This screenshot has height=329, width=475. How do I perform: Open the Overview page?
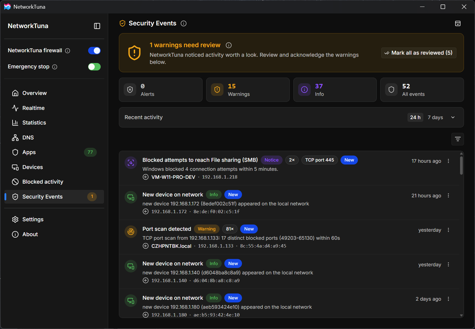pyautogui.click(x=54, y=93)
